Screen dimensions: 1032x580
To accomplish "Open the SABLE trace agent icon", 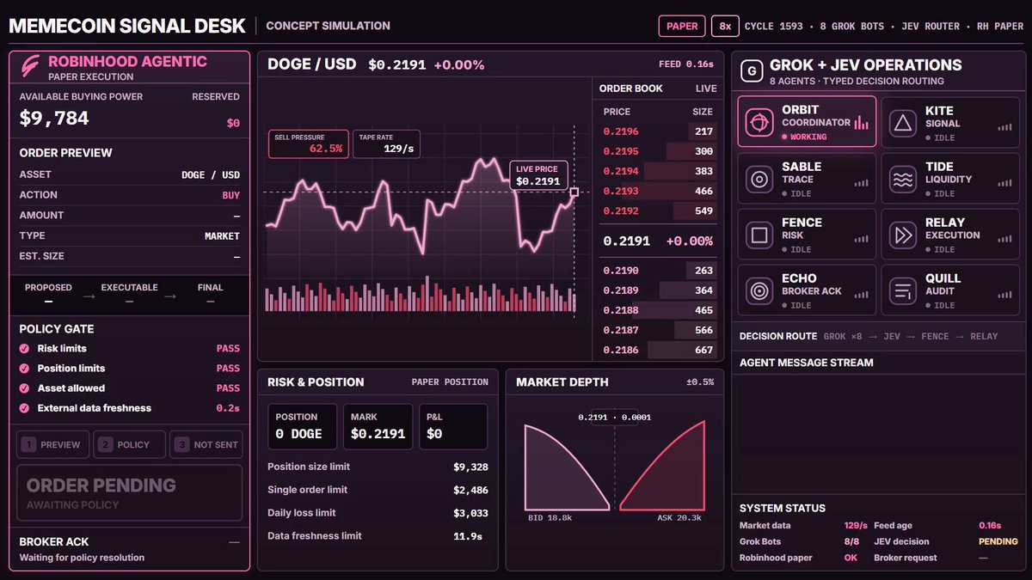I will (x=759, y=180).
